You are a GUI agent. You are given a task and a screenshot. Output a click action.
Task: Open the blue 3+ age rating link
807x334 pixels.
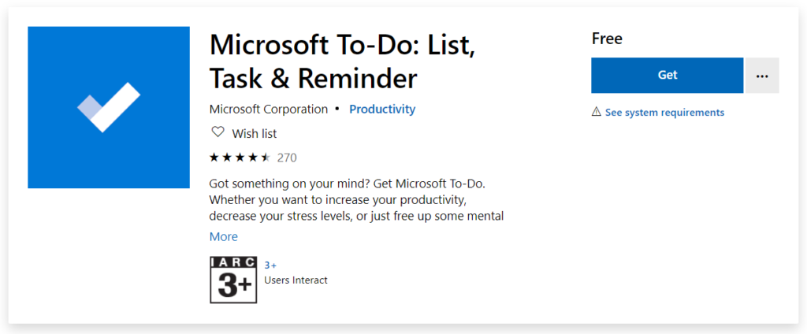click(270, 265)
